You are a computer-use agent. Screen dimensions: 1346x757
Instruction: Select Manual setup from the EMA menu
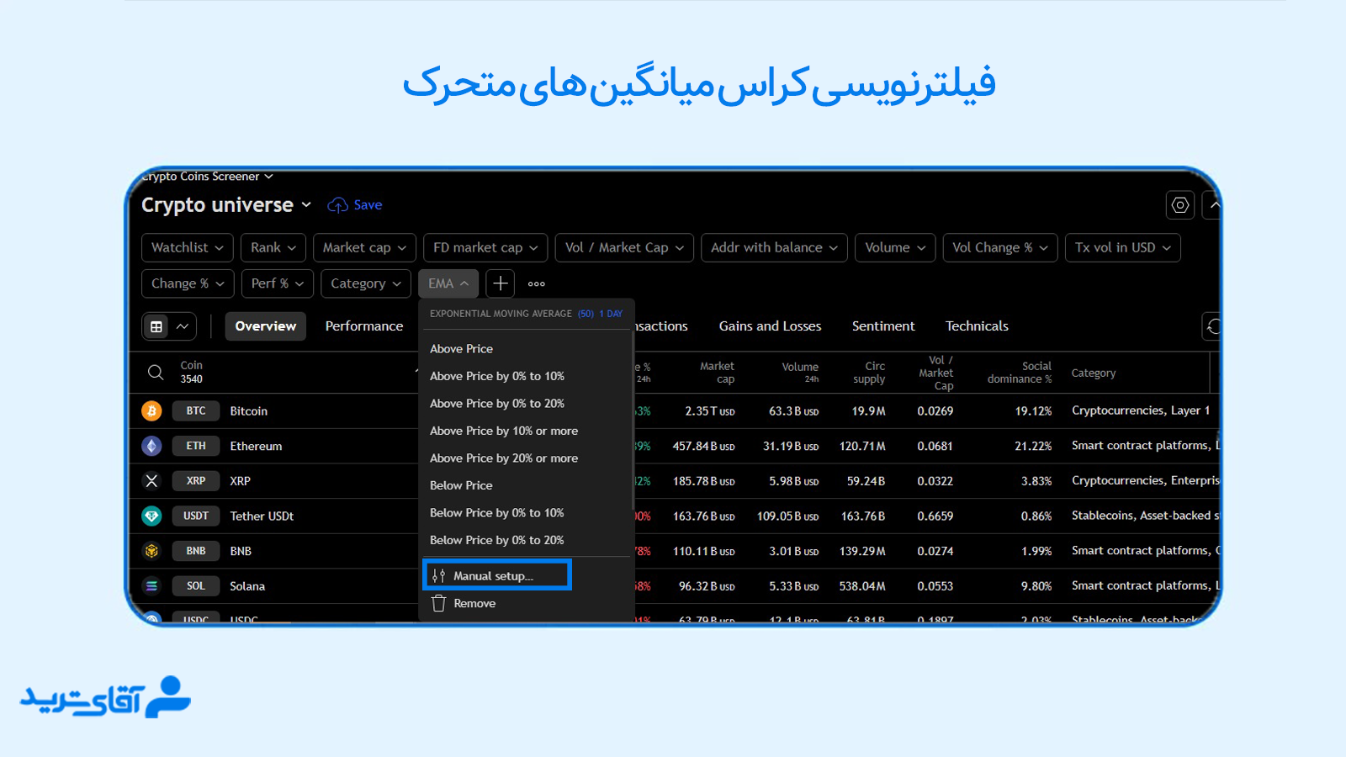tap(496, 575)
